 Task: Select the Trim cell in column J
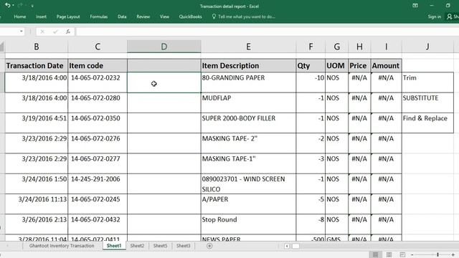tap(427, 82)
